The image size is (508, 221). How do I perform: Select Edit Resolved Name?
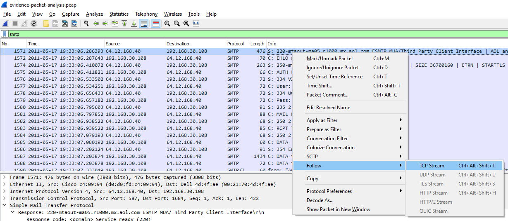point(350,108)
